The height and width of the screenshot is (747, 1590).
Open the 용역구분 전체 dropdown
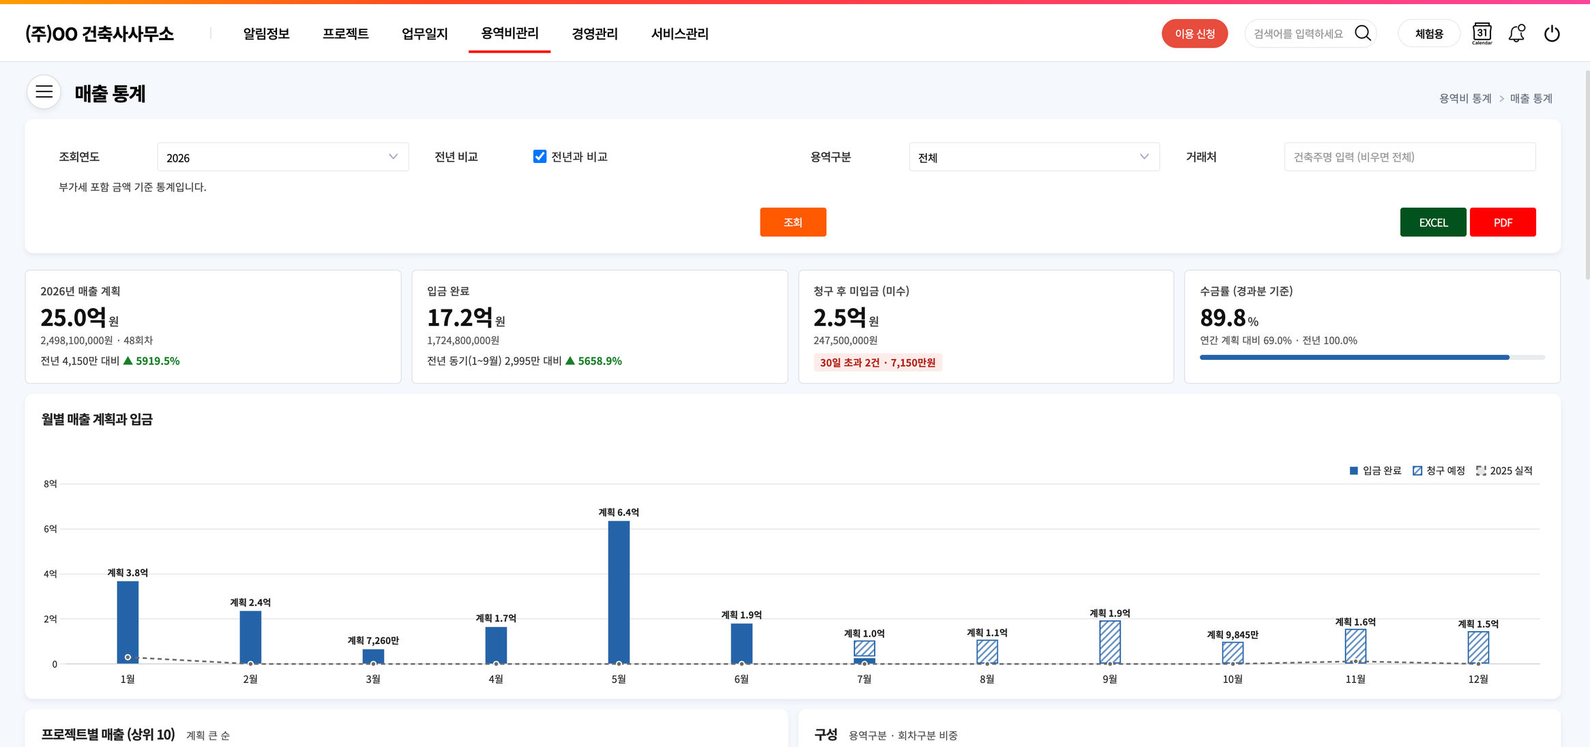coord(1034,157)
